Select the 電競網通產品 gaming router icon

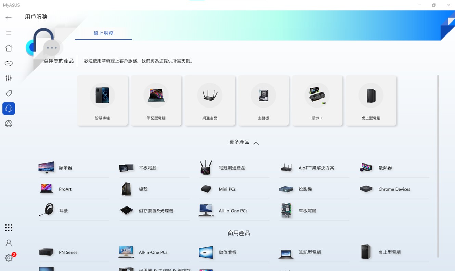[x=206, y=167]
